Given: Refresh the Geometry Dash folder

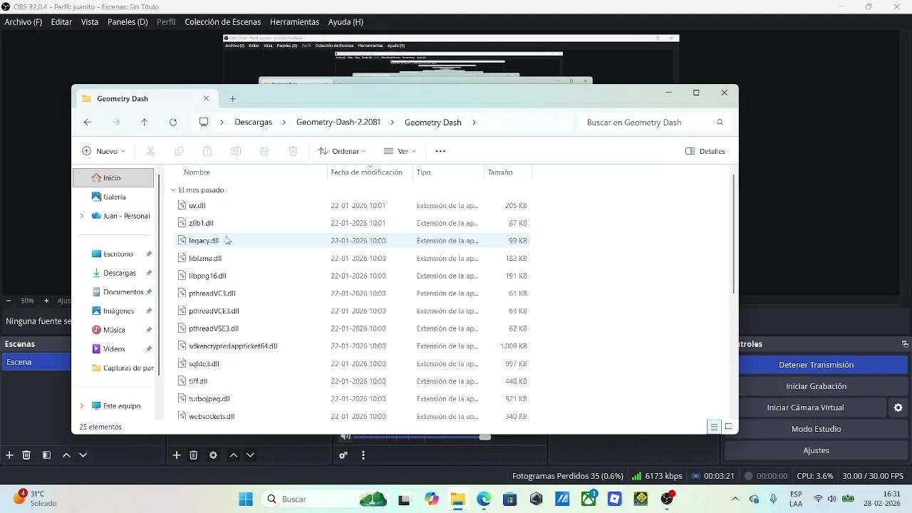Looking at the screenshot, I should tap(173, 123).
